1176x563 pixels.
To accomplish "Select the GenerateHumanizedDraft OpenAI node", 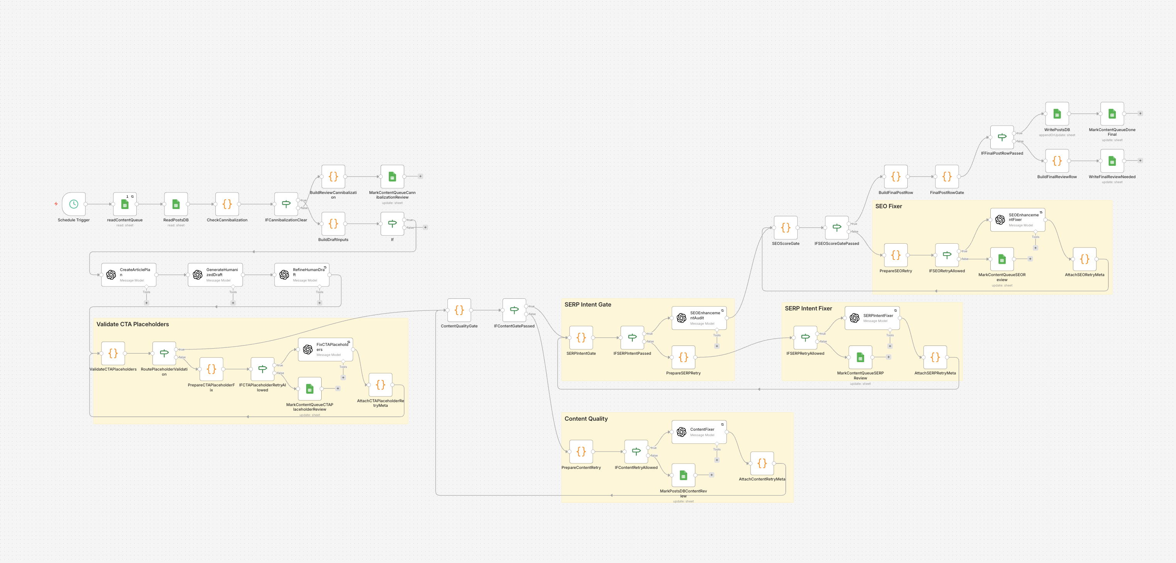I will coord(215,275).
